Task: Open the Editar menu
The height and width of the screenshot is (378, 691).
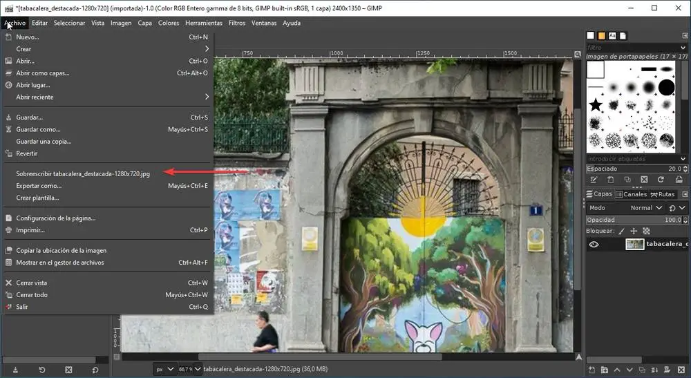Action: coord(39,23)
